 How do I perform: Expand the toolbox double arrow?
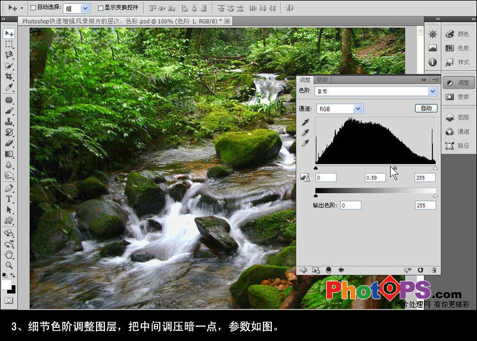(3, 19)
